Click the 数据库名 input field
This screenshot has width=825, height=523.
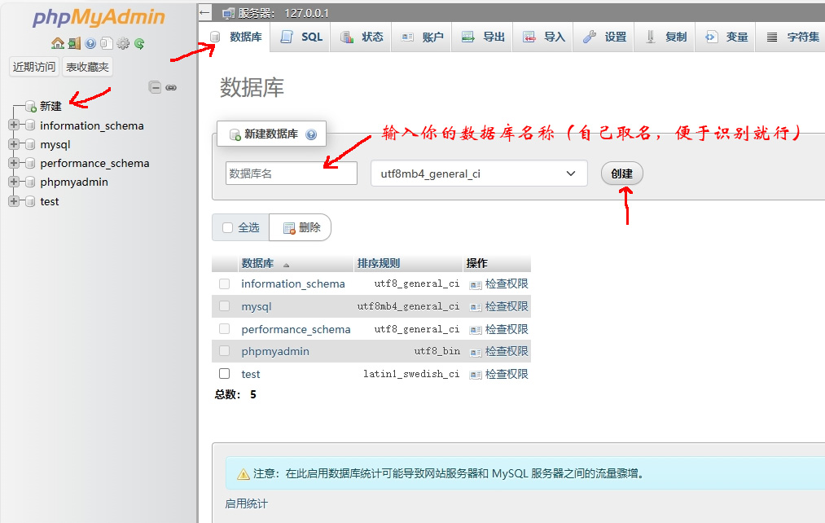tap(292, 173)
